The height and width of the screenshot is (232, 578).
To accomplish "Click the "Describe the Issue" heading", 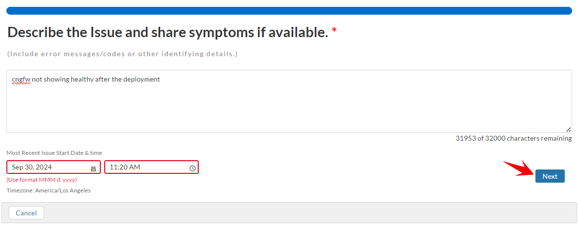I will click(x=167, y=33).
